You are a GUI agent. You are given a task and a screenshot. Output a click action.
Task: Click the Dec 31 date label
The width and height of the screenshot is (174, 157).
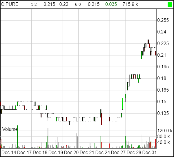pos(149,152)
